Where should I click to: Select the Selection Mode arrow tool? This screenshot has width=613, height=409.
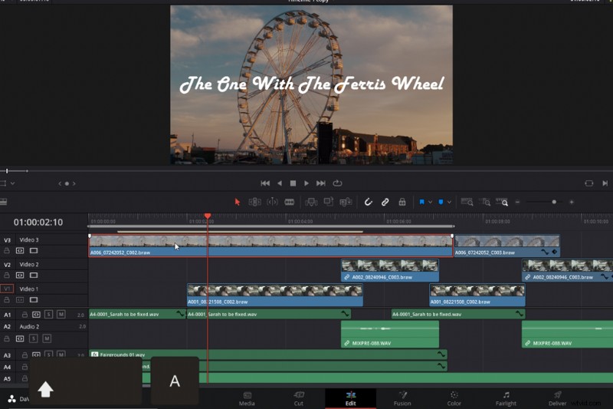coord(237,202)
